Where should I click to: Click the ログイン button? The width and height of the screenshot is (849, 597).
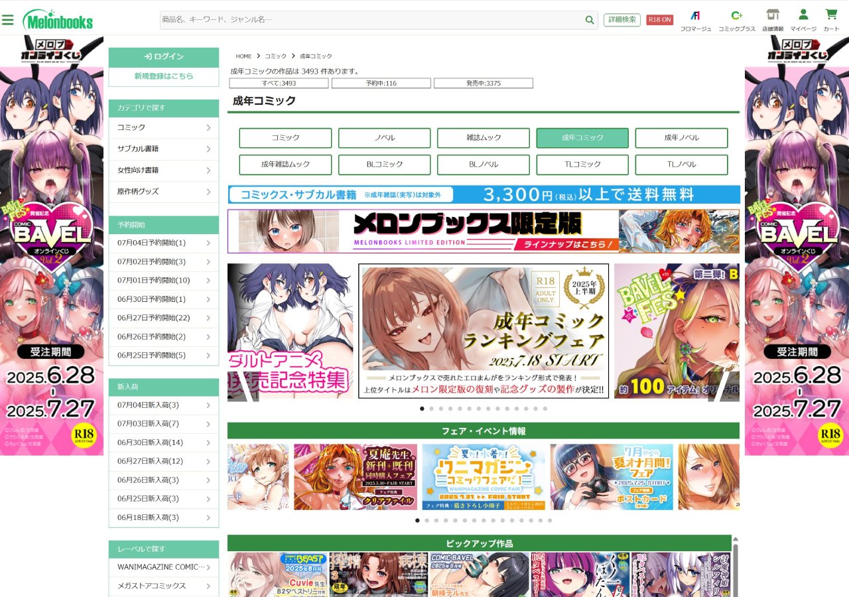(164, 57)
